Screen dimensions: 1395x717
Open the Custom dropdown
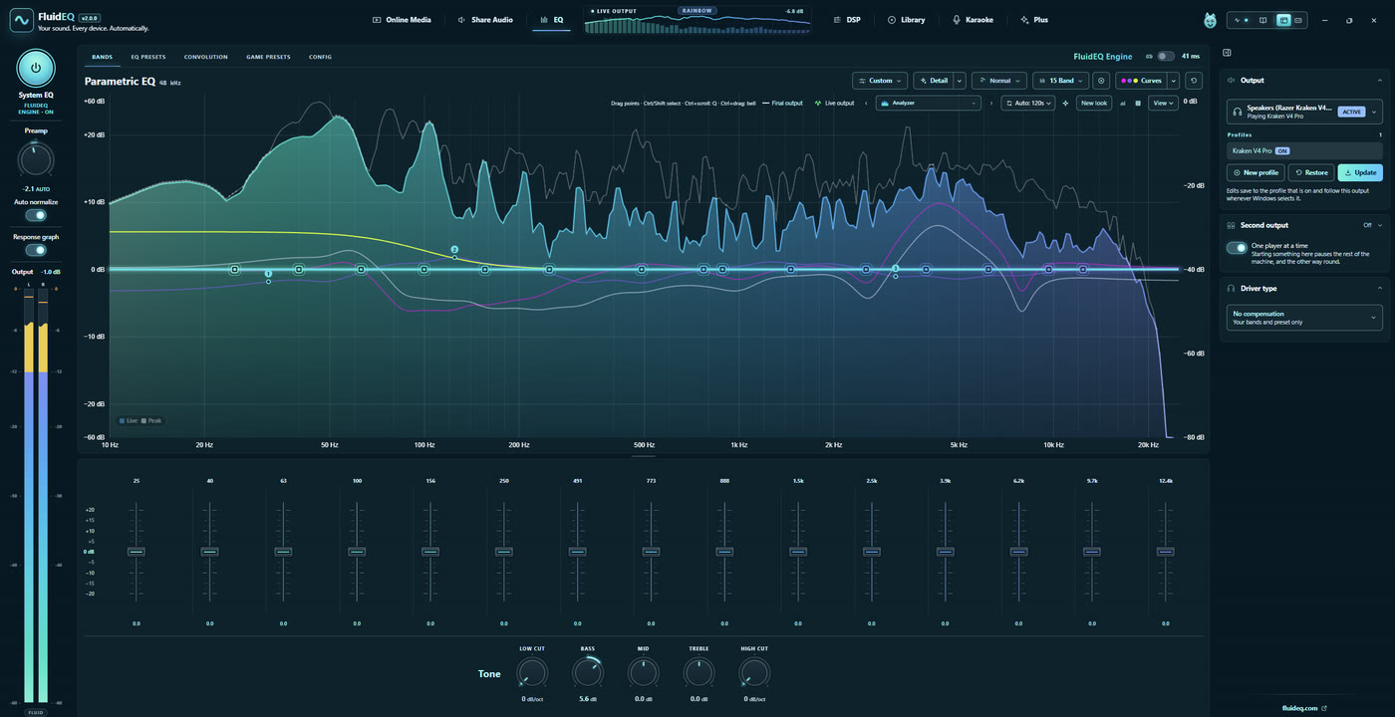coord(881,81)
